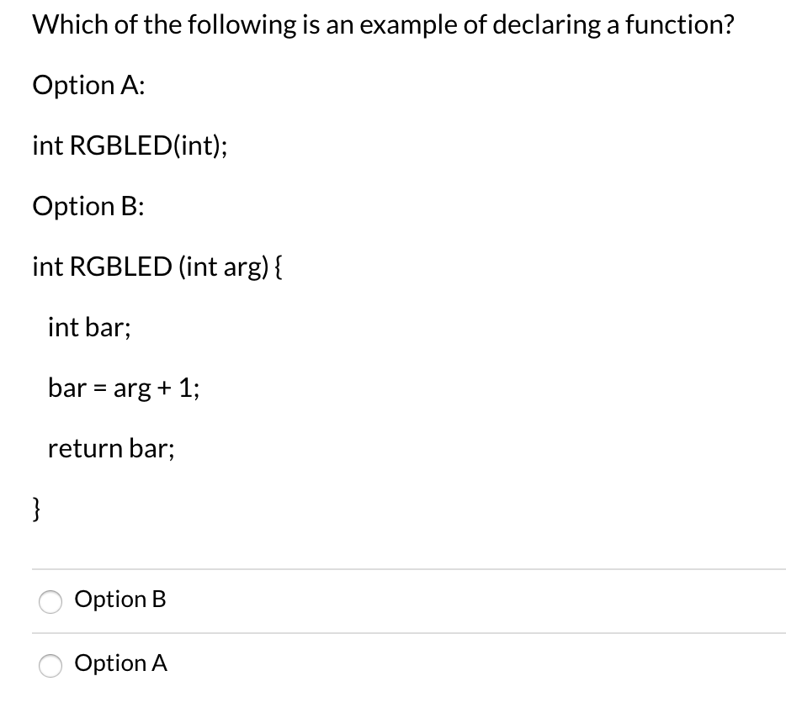Click the 'bar = arg + 1;' line
Screen dimensions: 786x713
pyautogui.click(x=123, y=388)
